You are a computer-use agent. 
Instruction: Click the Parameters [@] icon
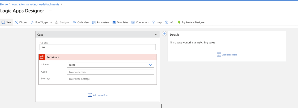(x=94, y=22)
